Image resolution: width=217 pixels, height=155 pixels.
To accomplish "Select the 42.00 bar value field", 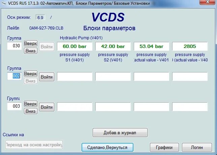I will pyautogui.click(x=113, y=46).
